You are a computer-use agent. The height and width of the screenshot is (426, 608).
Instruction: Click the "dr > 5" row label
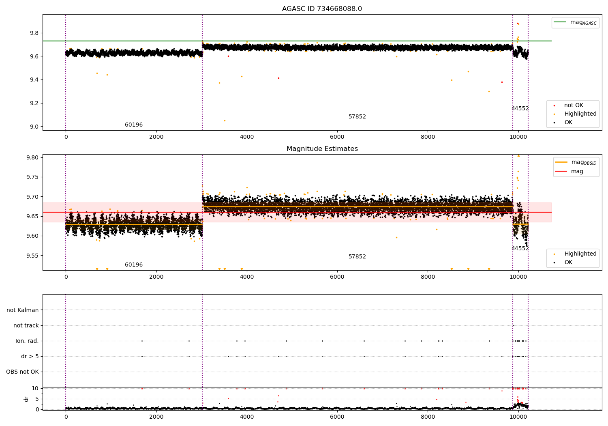(x=30, y=357)
